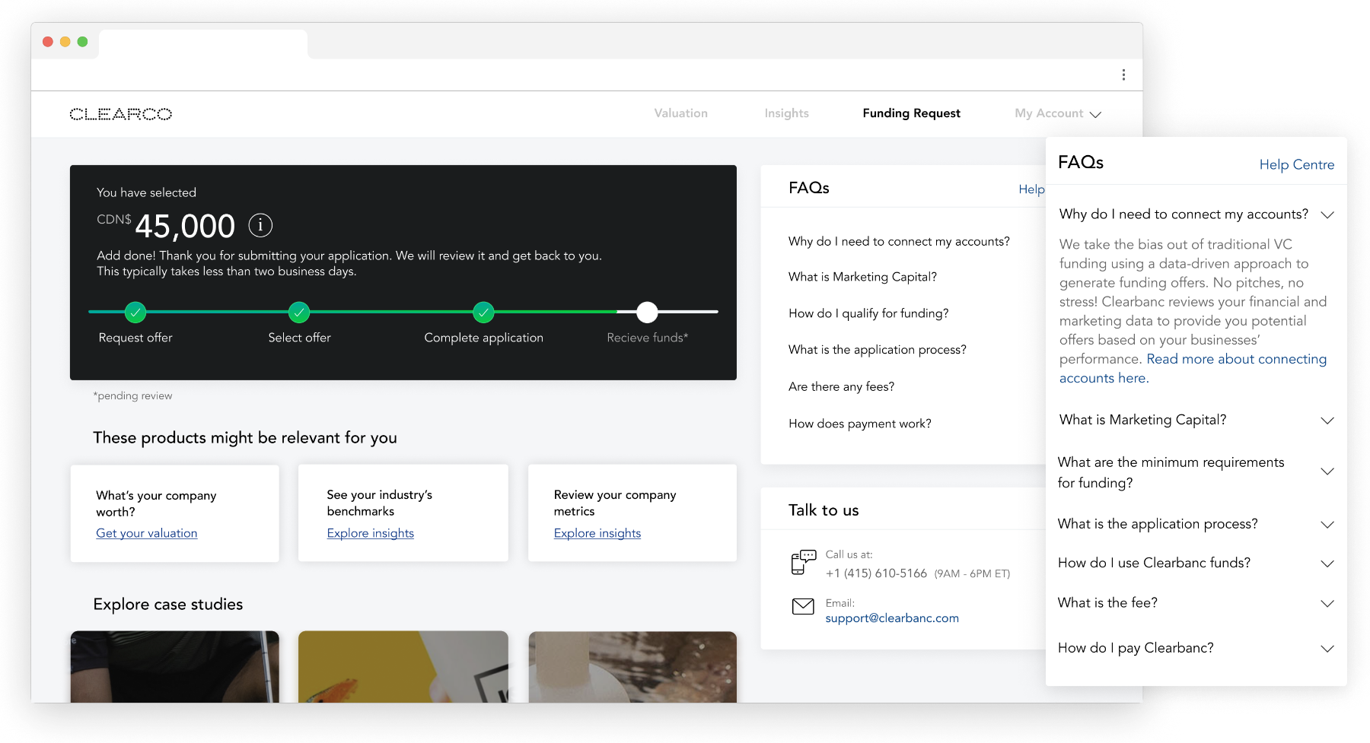Click the info icon next to 45,000
This screenshot has height=743, width=1370.
pyautogui.click(x=260, y=225)
